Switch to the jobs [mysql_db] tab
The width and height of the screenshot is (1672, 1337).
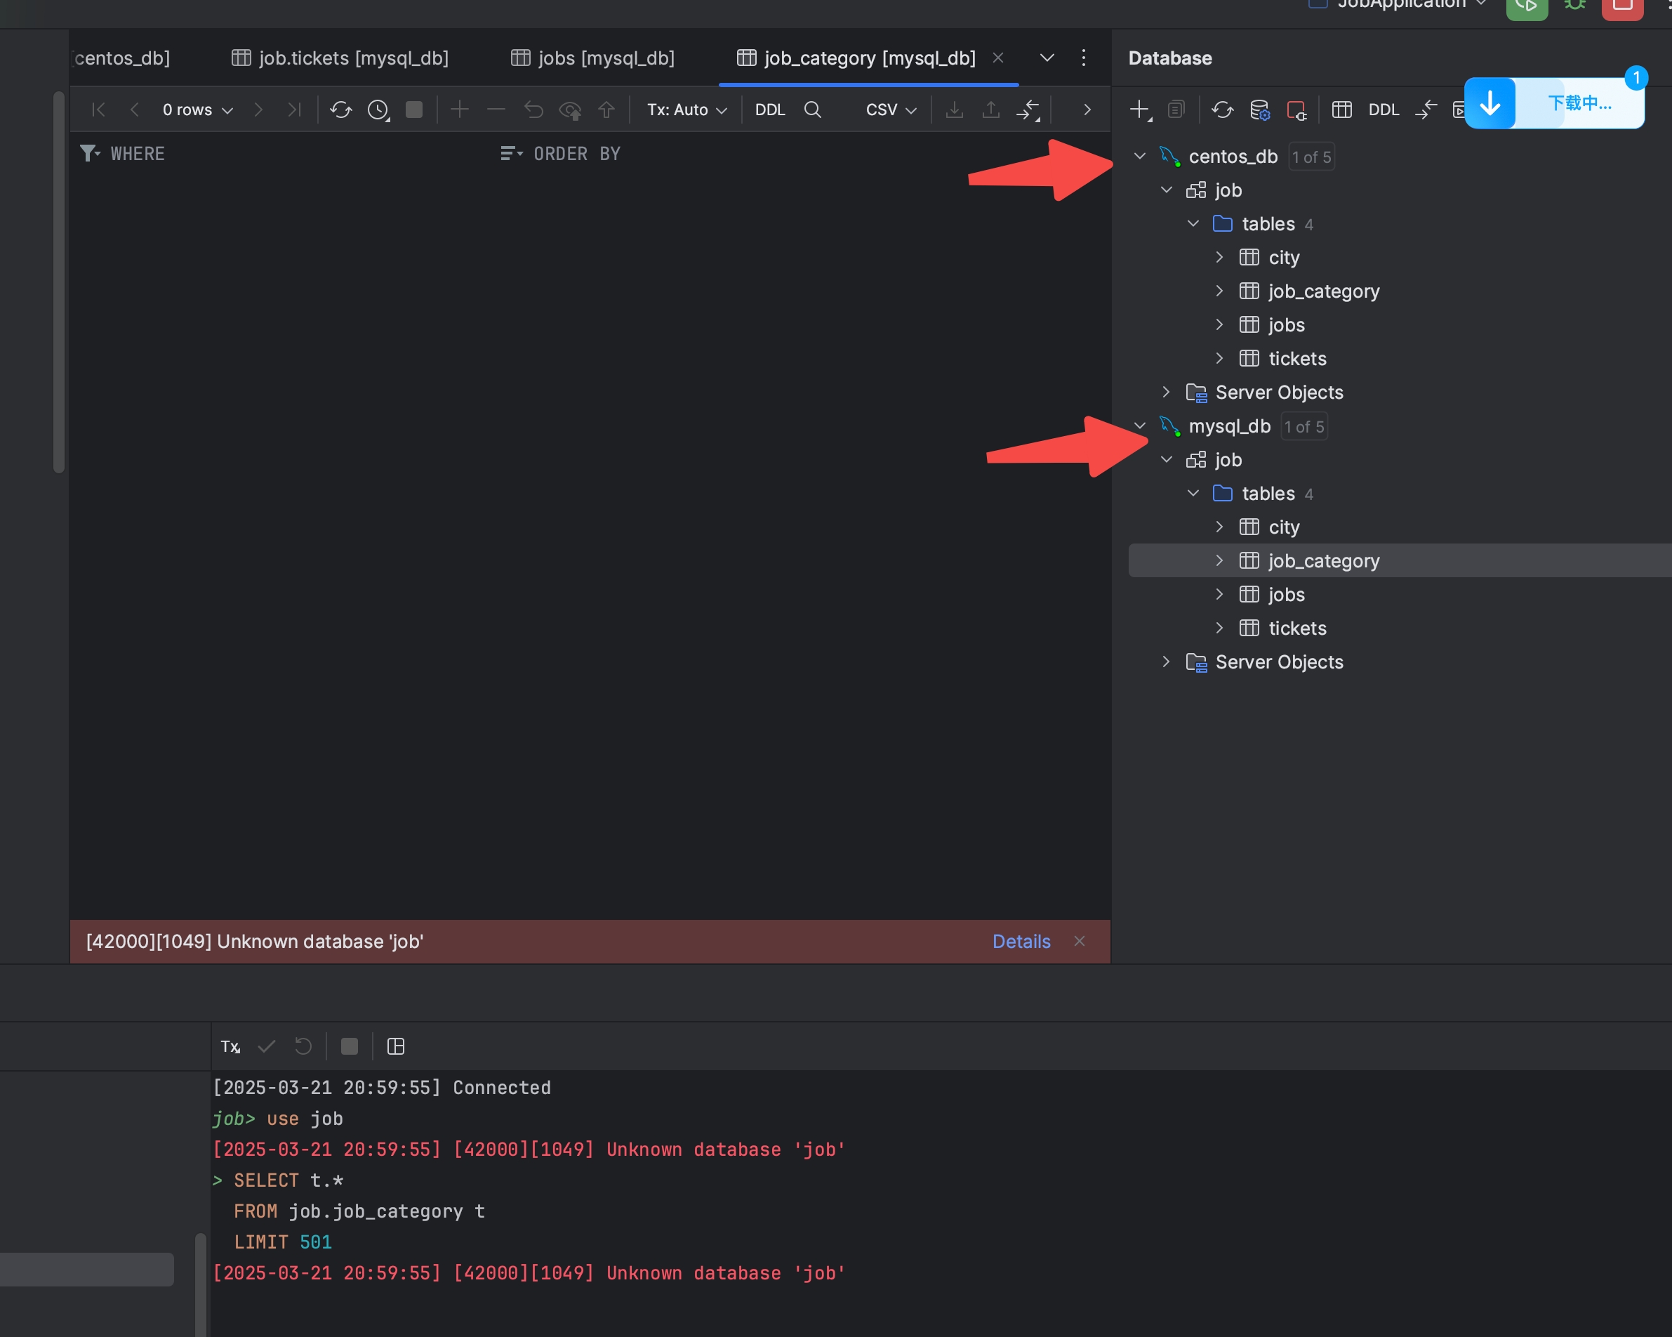593,58
